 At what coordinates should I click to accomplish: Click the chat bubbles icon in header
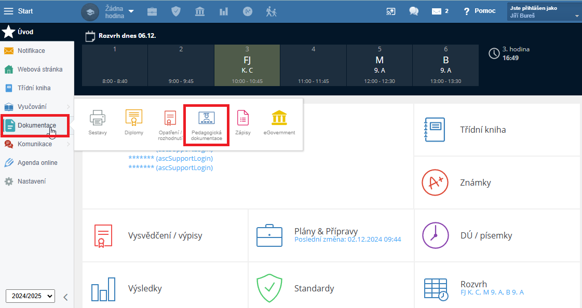point(414,11)
